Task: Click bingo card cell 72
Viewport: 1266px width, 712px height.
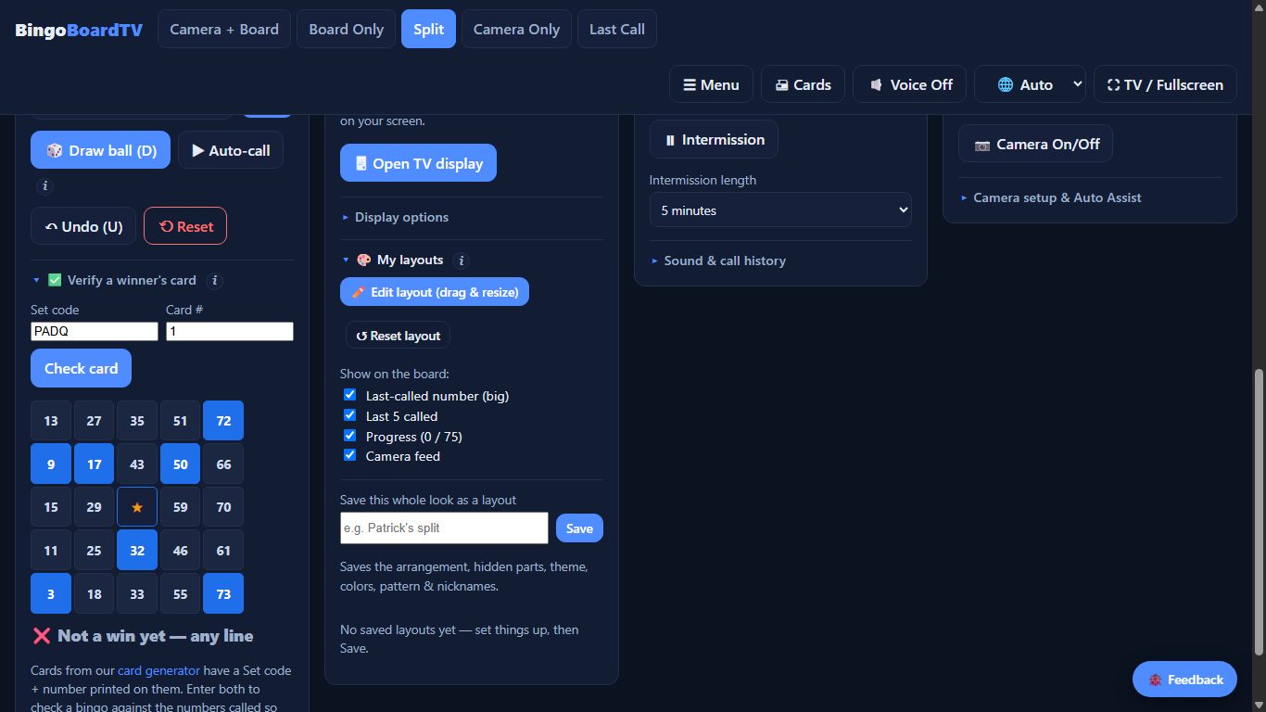Action: point(223,421)
